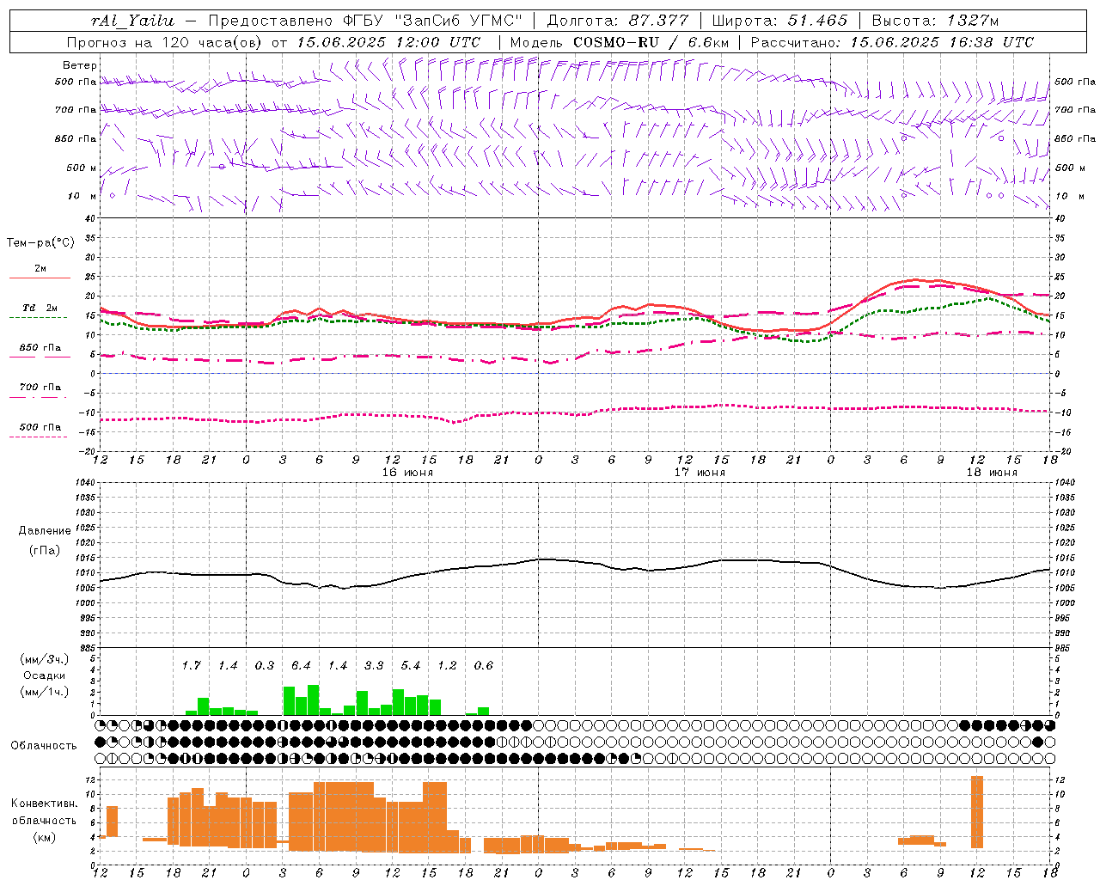Viewport: 1100px width, 880px height.
Task: Click the 1.7 three-hour precipitation total
Action: tap(191, 665)
